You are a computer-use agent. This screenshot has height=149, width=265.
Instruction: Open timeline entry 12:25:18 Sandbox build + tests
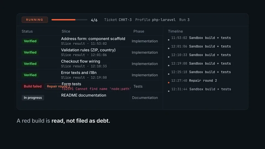click(201, 72)
